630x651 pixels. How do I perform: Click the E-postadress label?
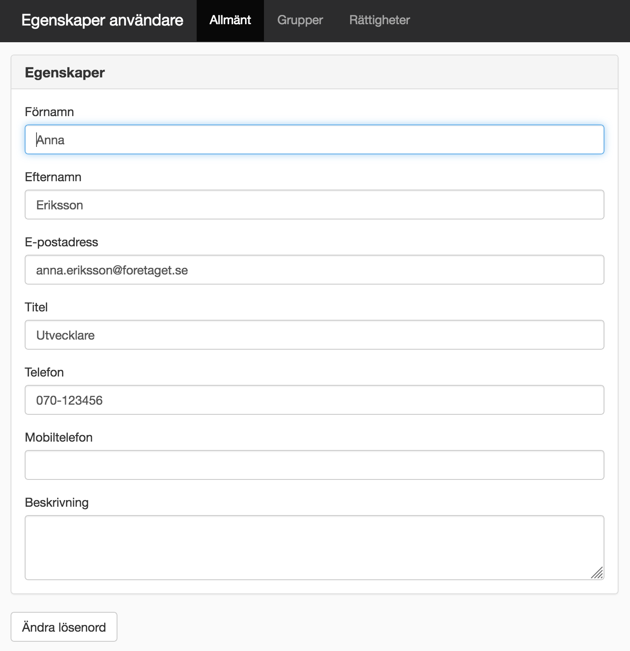(62, 242)
